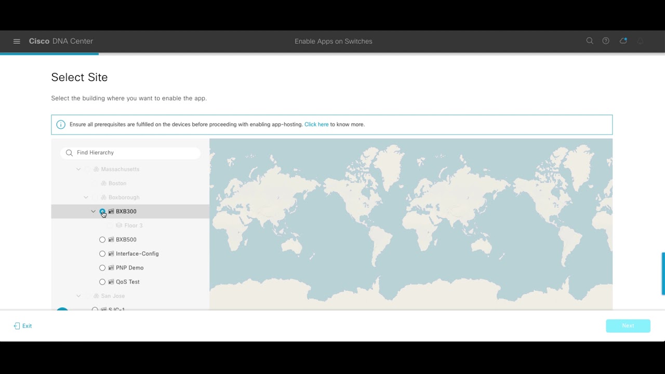The width and height of the screenshot is (665, 374).
Task: Select the QoS Test radio button
Action: coord(102,282)
